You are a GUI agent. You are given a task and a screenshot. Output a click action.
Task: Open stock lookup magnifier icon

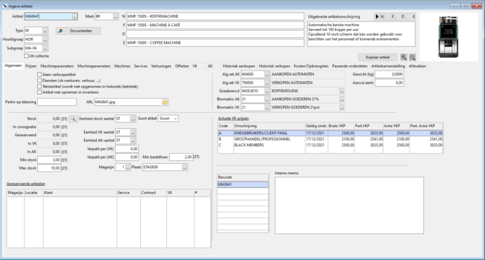[x=73, y=119]
